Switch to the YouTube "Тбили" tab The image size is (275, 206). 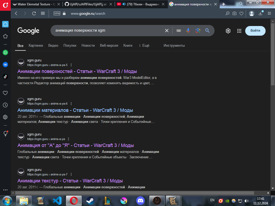141,4
